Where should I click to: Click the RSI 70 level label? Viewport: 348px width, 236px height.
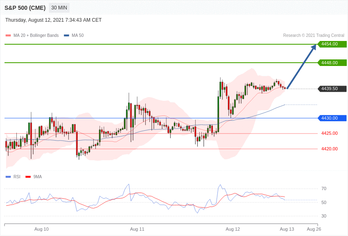pos(324,189)
